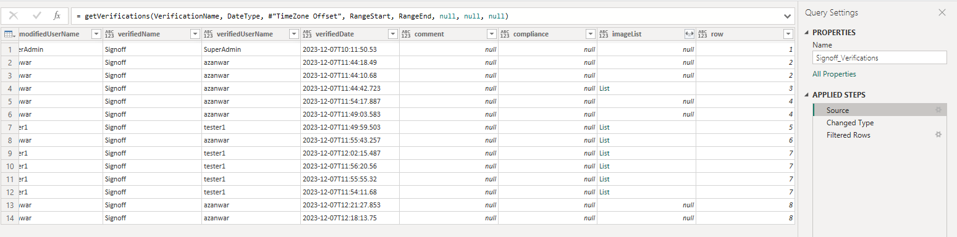Image resolution: width=957 pixels, height=237 pixels.
Task: Open filter dropdown of verifiedName column
Action: pos(195,35)
